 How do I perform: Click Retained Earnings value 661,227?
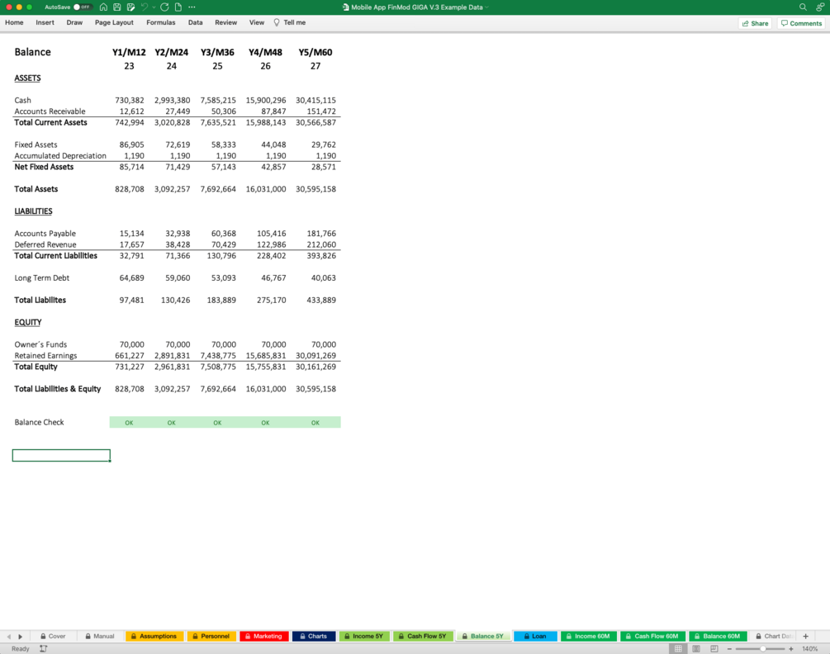click(x=130, y=356)
